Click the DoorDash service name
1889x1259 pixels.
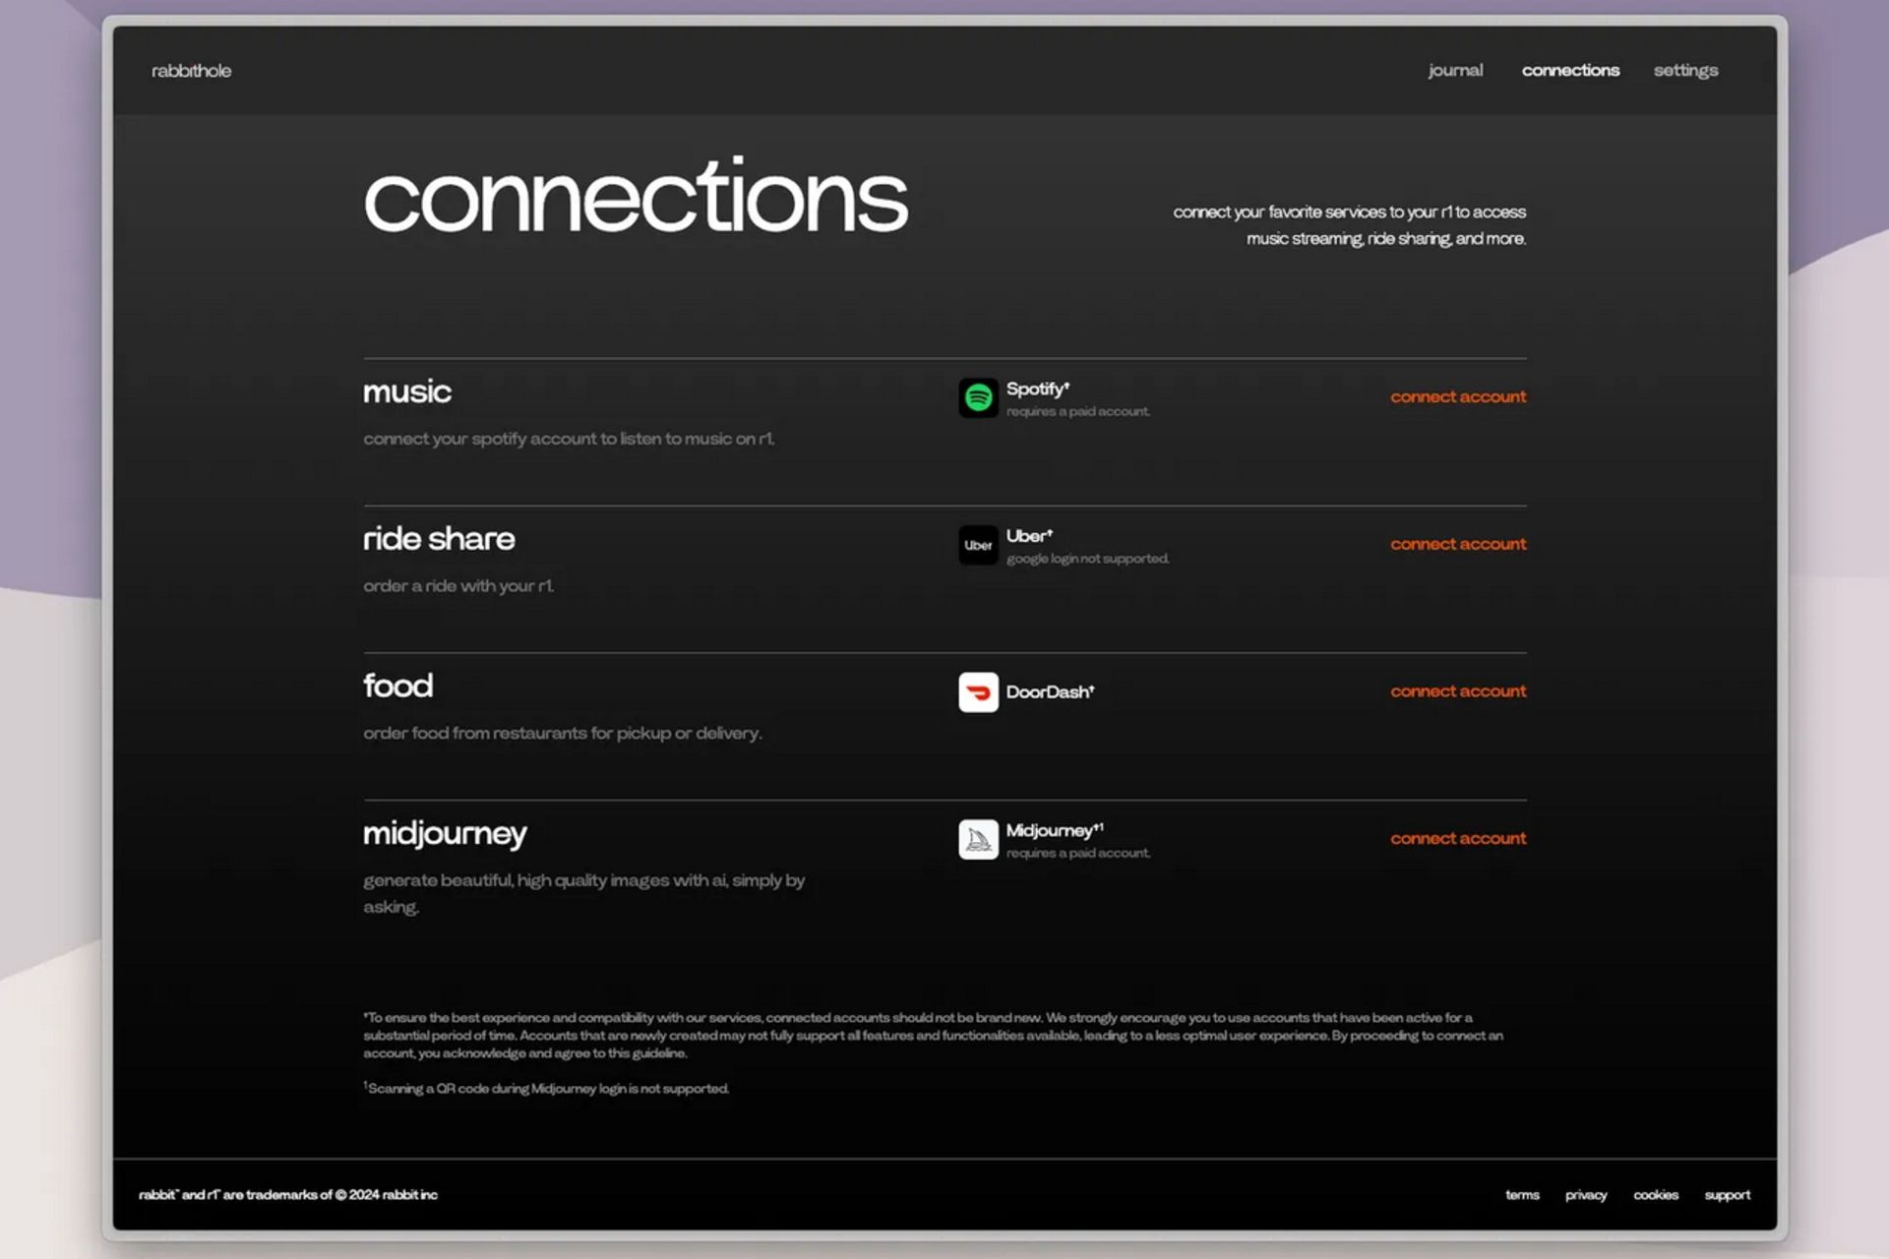tap(1050, 692)
